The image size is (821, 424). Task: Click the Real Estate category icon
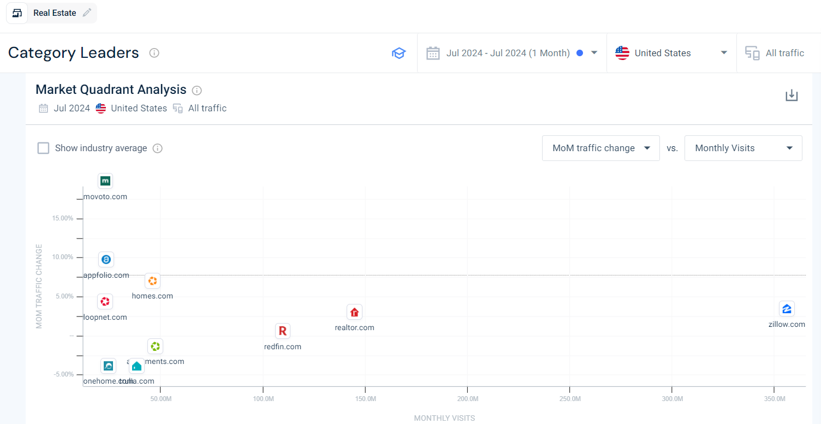(x=17, y=13)
